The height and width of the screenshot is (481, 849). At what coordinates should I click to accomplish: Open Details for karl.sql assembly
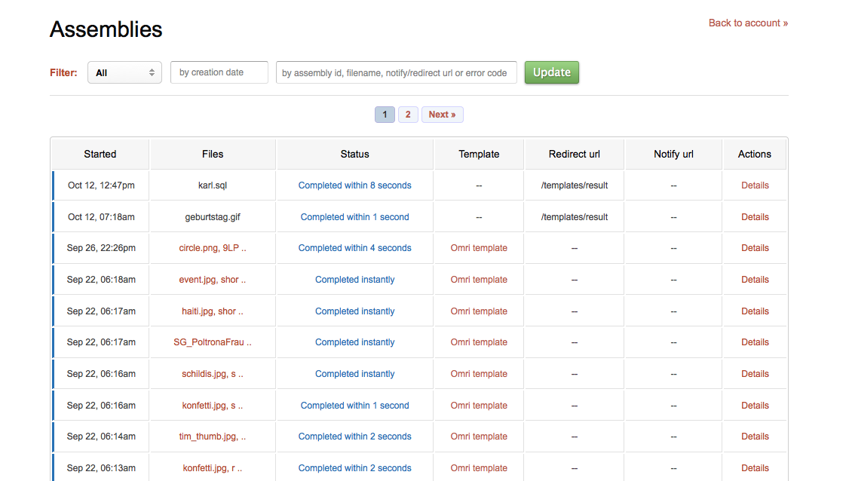[754, 185]
